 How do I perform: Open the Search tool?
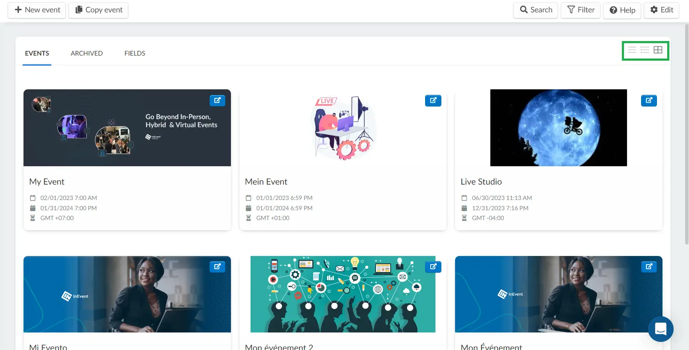point(535,10)
